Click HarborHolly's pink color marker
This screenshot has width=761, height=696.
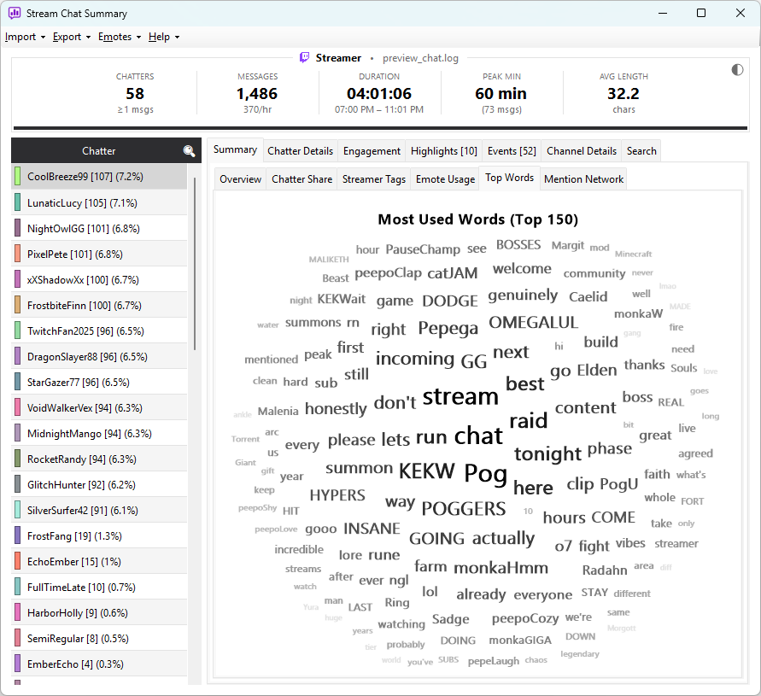click(x=17, y=612)
